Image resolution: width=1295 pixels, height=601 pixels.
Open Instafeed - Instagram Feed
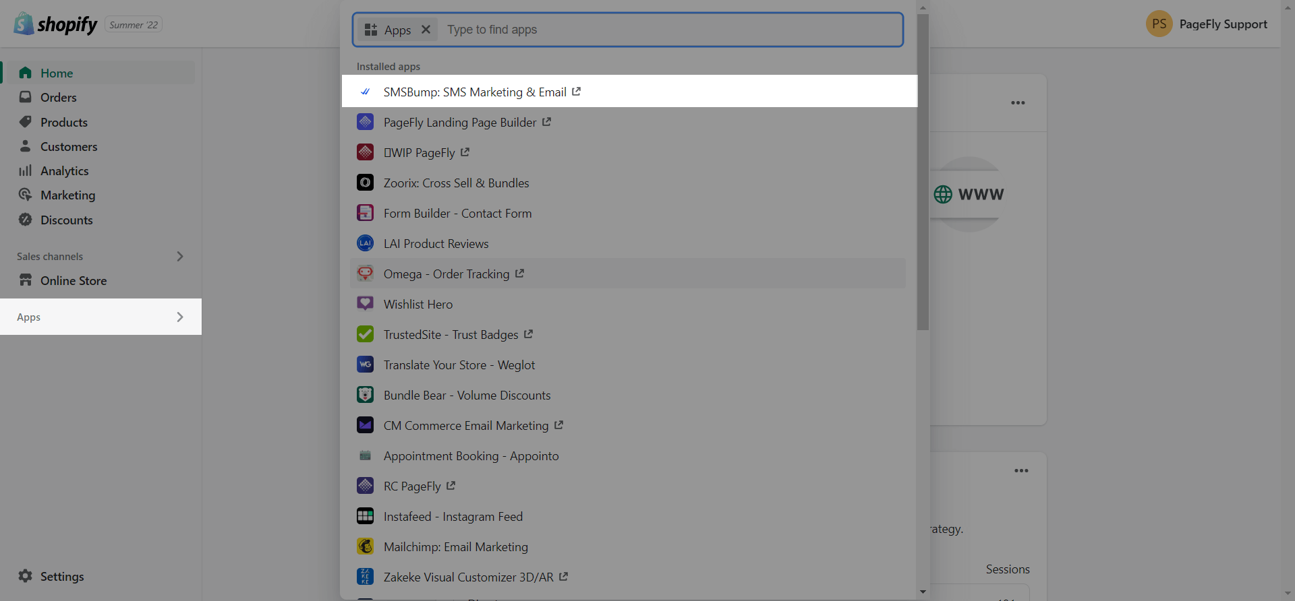(x=627, y=516)
